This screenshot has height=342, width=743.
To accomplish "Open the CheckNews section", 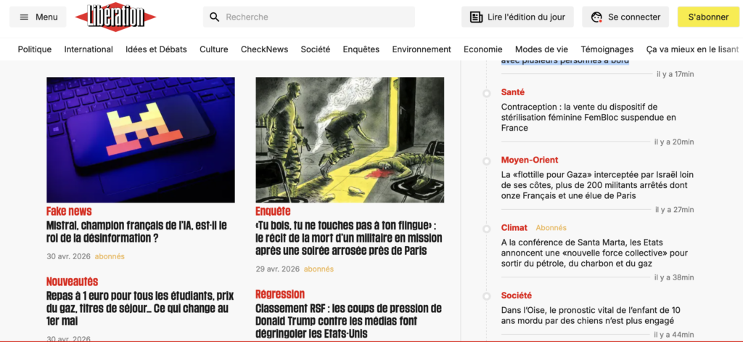I will [x=264, y=49].
